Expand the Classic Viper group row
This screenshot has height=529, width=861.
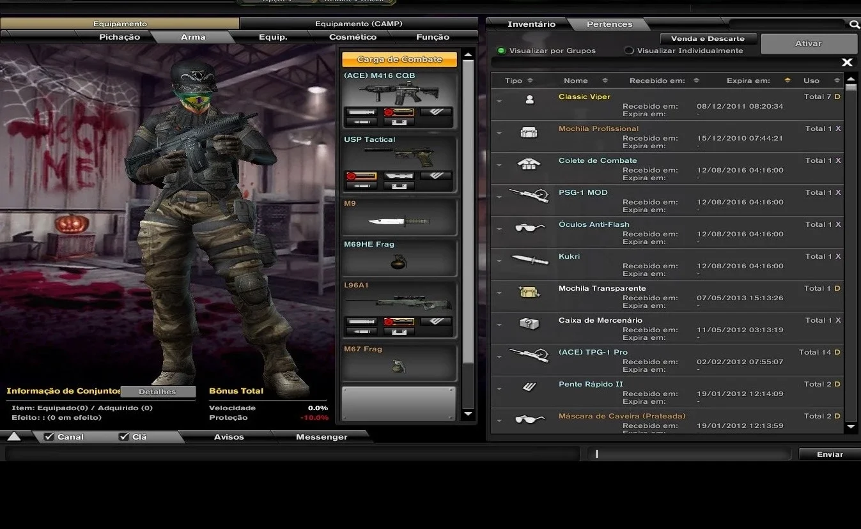coord(499,101)
